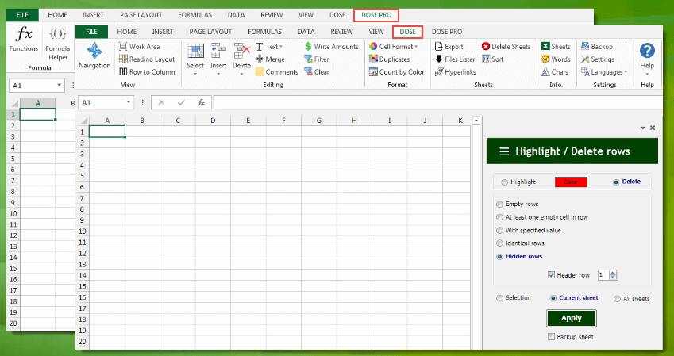Open Comments tool in Editing group
The height and width of the screenshot is (356, 674).
276,71
